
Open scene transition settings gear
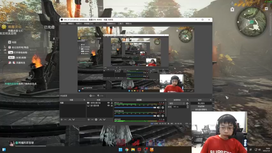pos(187,103)
